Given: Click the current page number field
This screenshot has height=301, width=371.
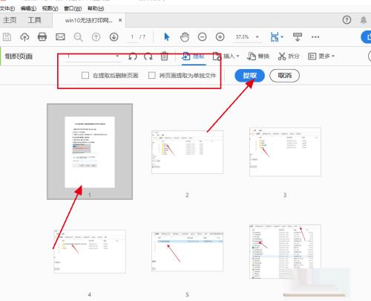Looking at the screenshot, I should pos(132,37).
